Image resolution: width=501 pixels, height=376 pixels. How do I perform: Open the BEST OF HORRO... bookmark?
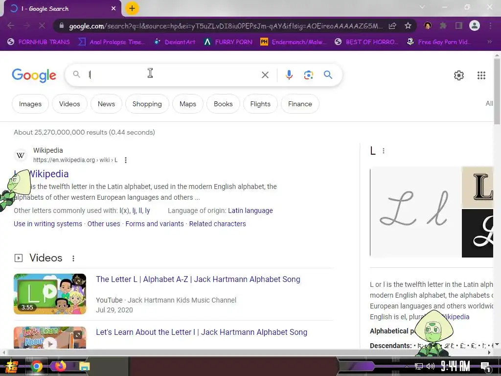(x=366, y=42)
